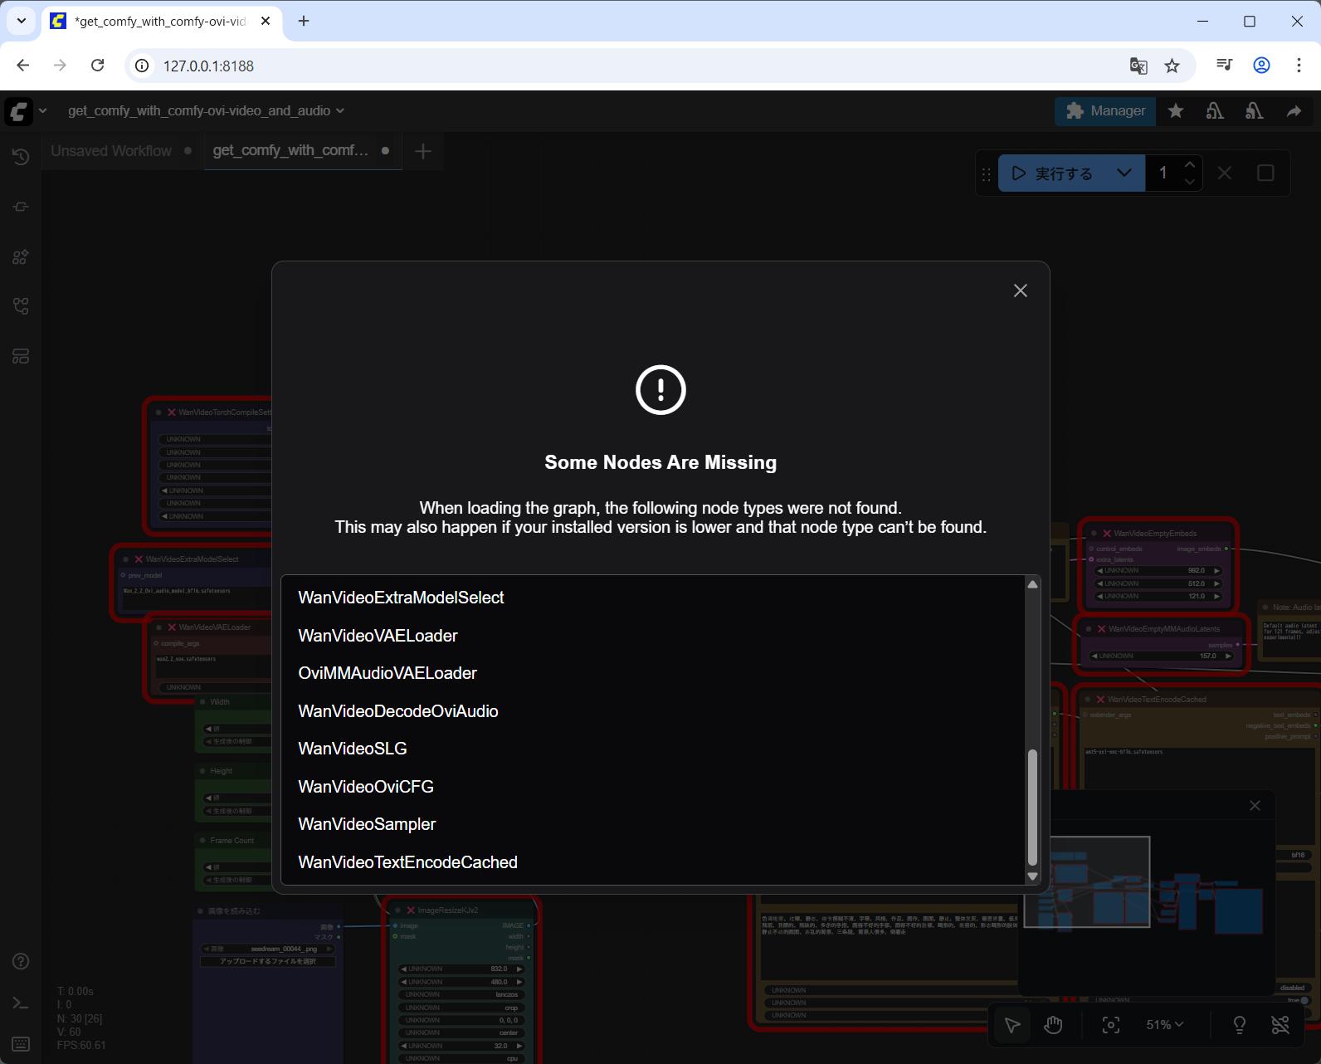
Task: Switch to the Unsaved Workflow tab
Action: 111,151
